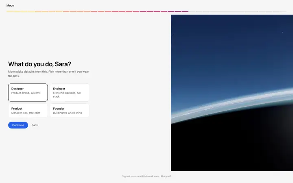Select the Engineer role card
Image resolution: width=293 pixels, height=183 pixels.
[x=70, y=92]
